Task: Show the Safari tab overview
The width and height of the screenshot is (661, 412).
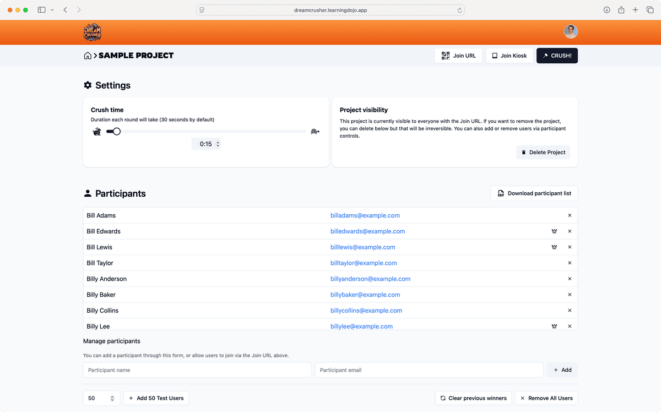Action: click(649, 10)
